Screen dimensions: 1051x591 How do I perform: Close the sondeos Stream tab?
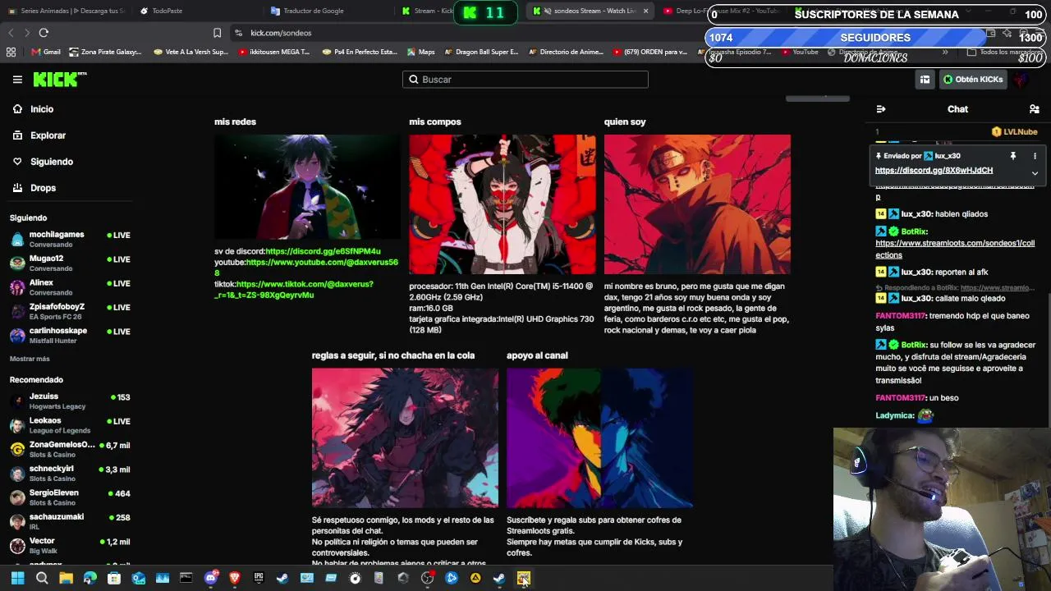coord(645,11)
